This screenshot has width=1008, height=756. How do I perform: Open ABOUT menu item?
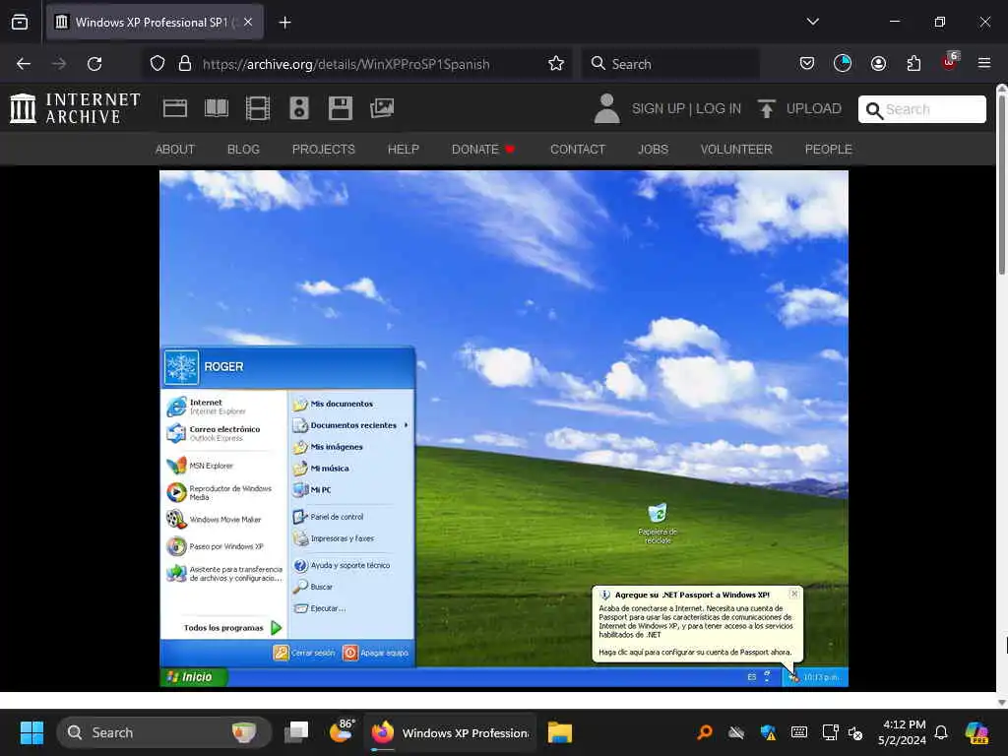click(175, 150)
